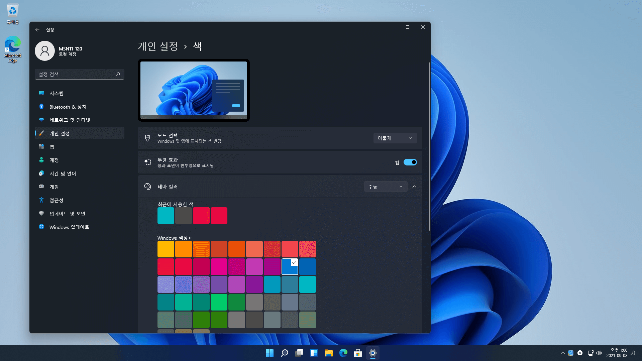Click the 시스템 monitor icon in sidebar
Screen dimensions: 642x361
pos(41,93)
